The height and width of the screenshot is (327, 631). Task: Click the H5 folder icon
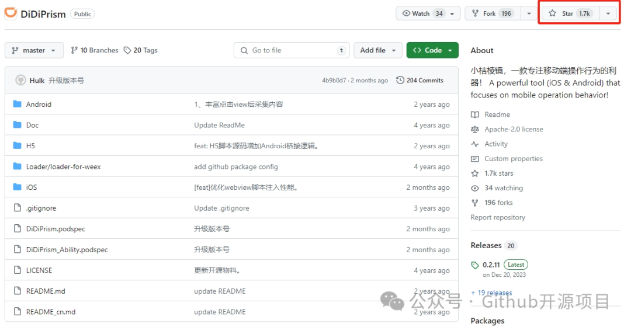pyautogui.click(x=17, y=145)
